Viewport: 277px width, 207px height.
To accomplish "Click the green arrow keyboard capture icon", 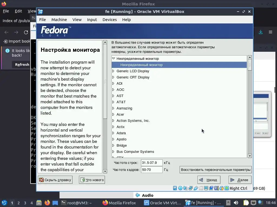I will [226, 188].
